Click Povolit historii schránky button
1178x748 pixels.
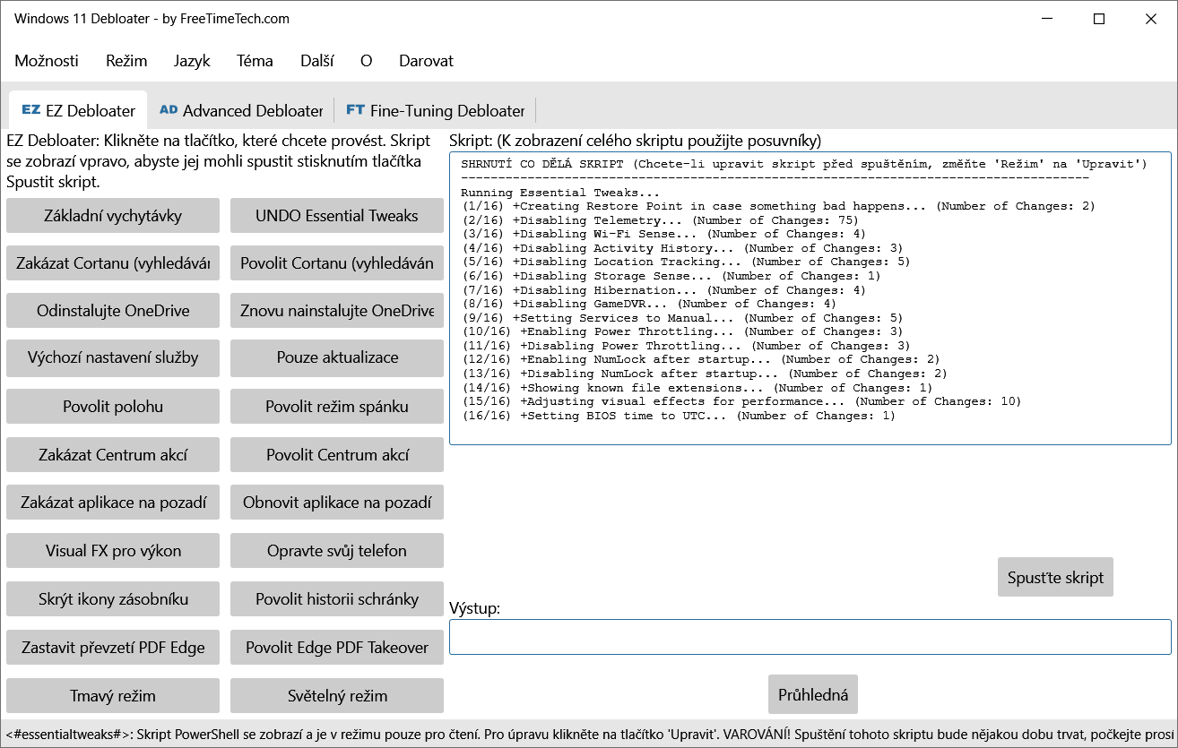(x=337, y=599)
